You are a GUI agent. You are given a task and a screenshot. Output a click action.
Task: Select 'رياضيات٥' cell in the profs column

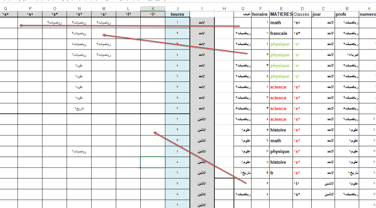click(x=347, y=109)
